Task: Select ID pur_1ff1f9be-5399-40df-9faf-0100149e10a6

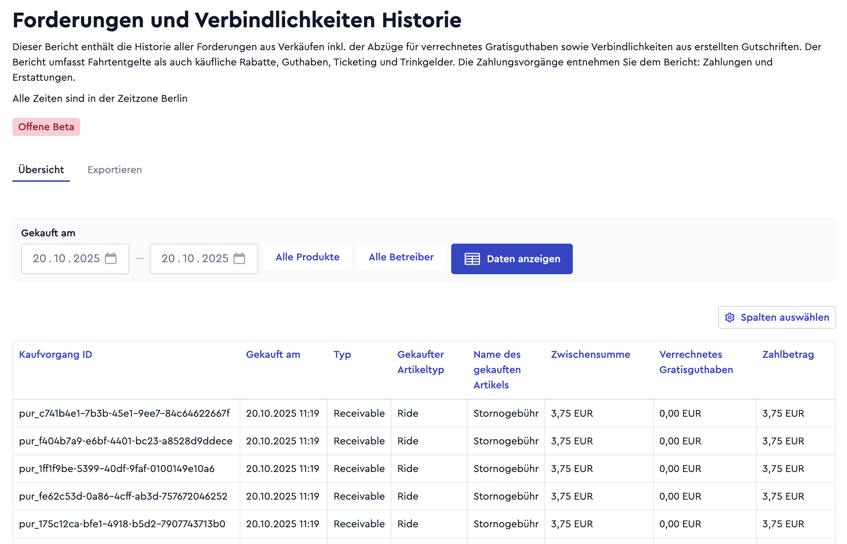Action: pos(117,469)
